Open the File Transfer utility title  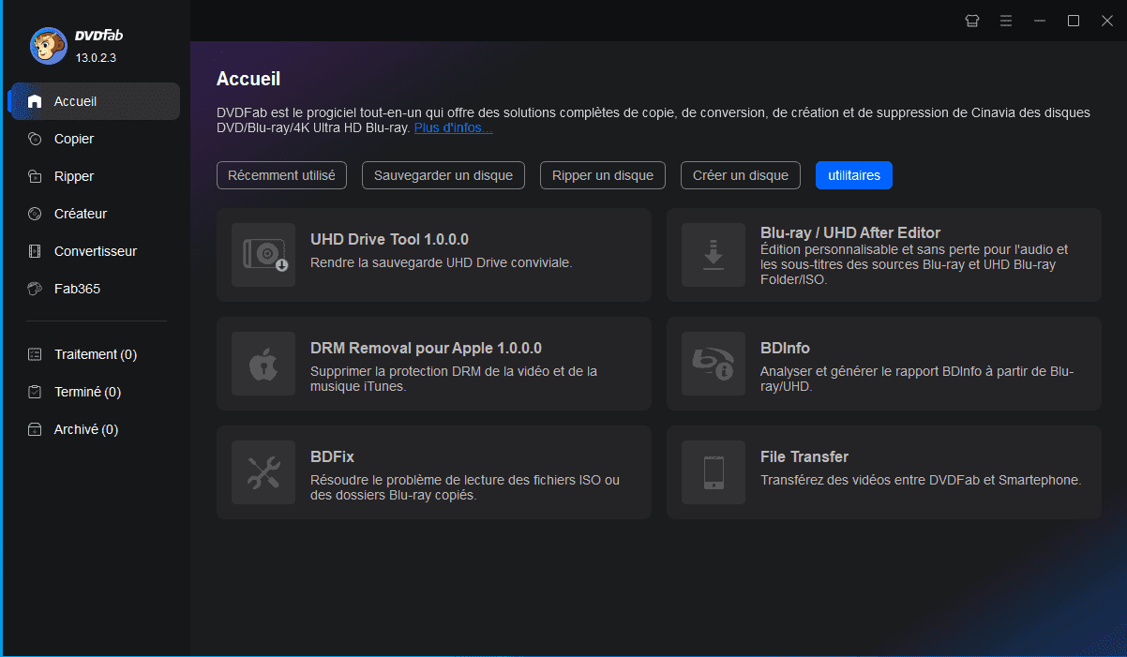[804, 456]
